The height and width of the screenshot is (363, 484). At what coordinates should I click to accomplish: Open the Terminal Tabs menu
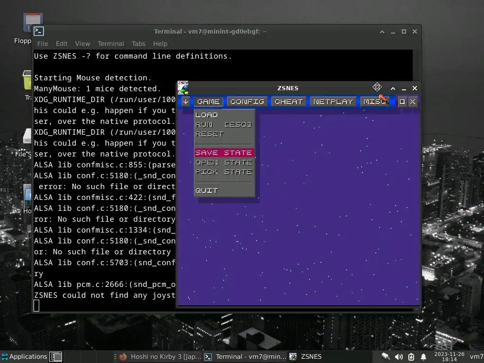tap(138, 43)
